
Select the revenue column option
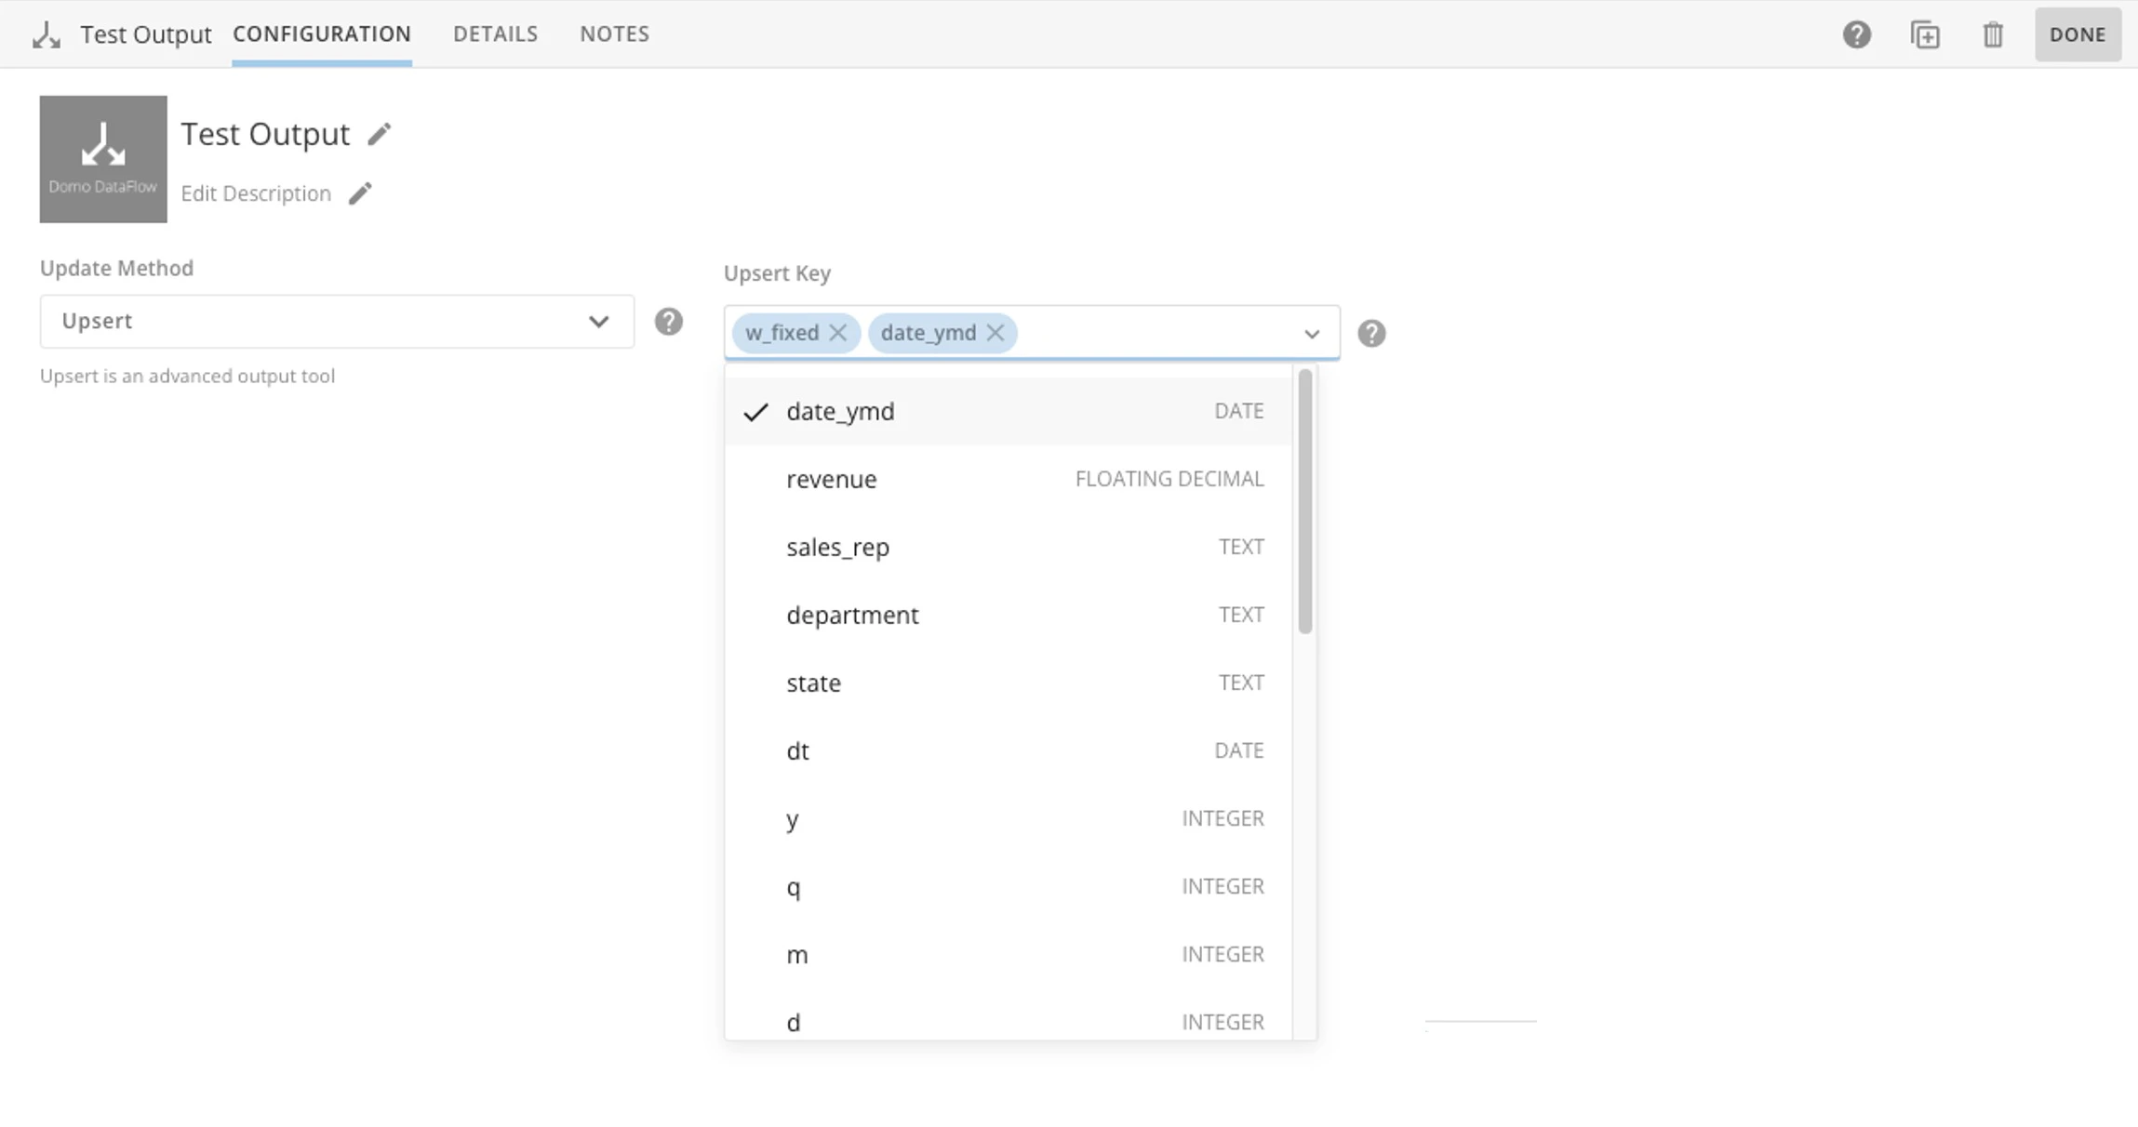[x=1009, y=479]
